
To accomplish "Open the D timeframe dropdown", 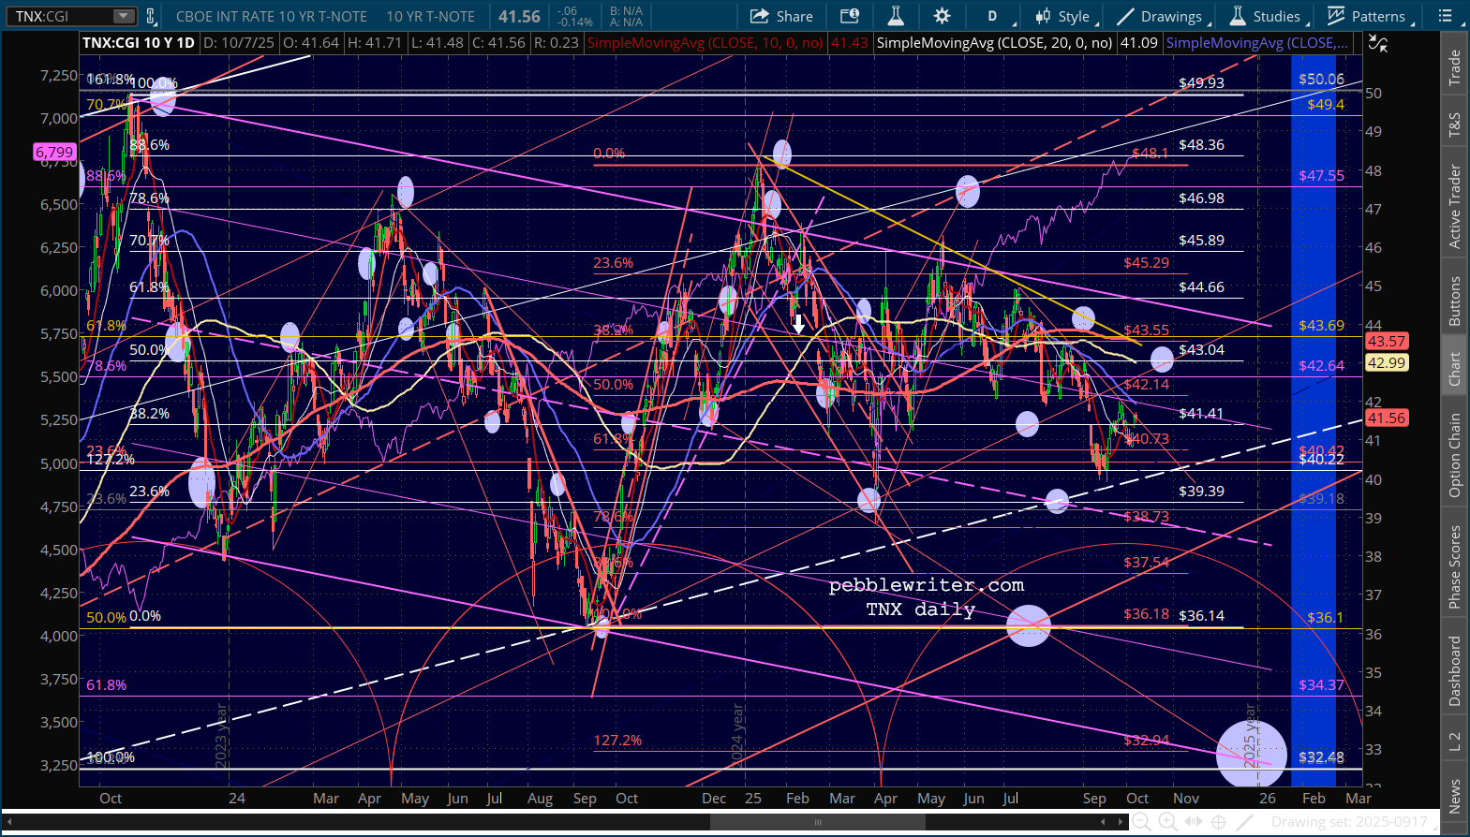I will point(997,16).
